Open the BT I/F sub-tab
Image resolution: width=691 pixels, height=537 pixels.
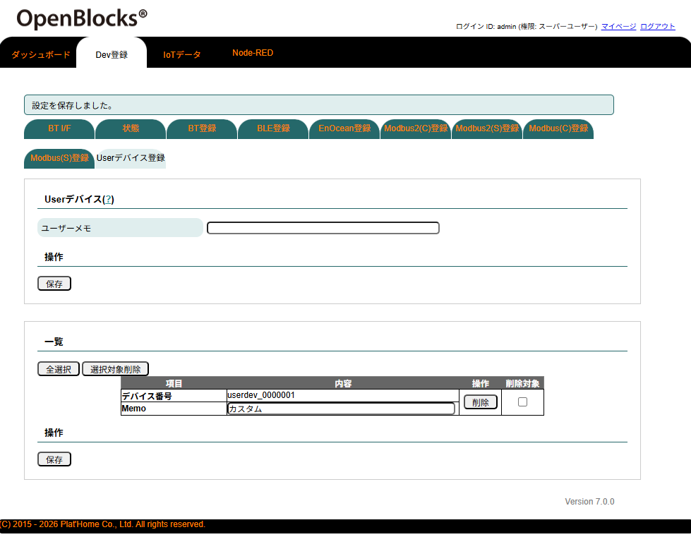tap(59, 128)
